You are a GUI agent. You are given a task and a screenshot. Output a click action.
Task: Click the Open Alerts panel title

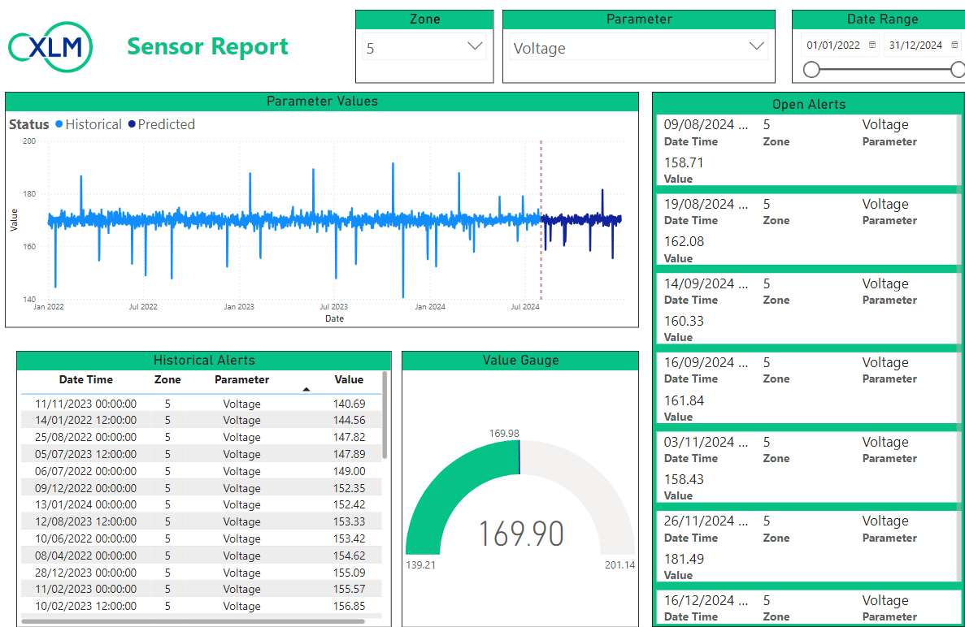click(x=809, y=105)
